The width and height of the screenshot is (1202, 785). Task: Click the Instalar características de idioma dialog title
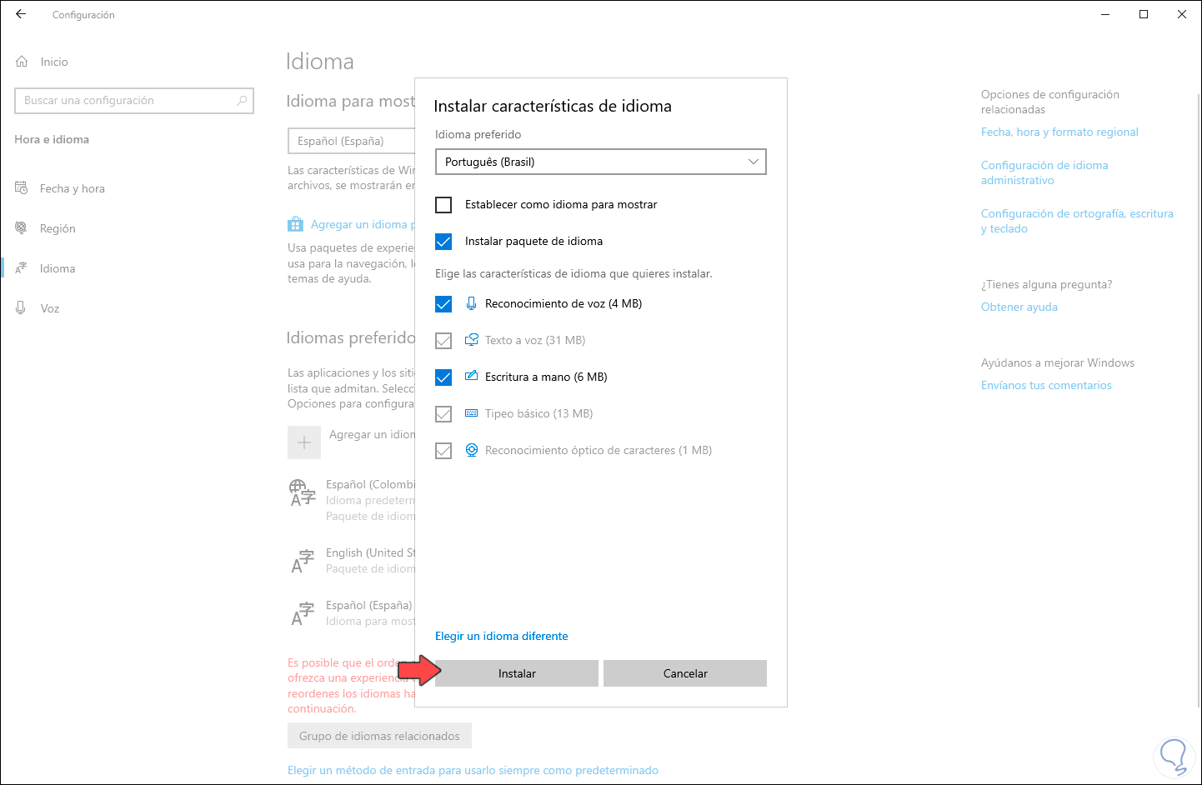coord(553,106)
